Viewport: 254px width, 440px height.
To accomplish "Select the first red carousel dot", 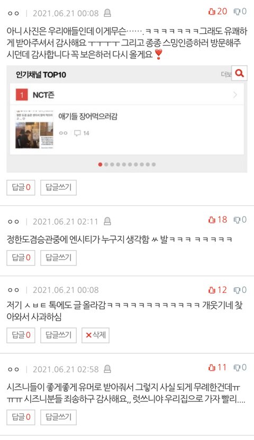I will click(100, 164).
